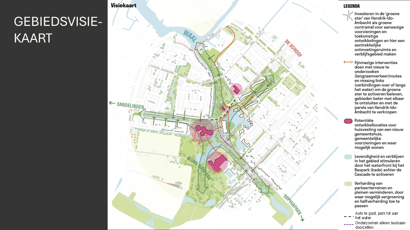The height and width of the screenshot is (230, 410).
Task: Click the green star icon in the legend
Action: pos(348,15)
